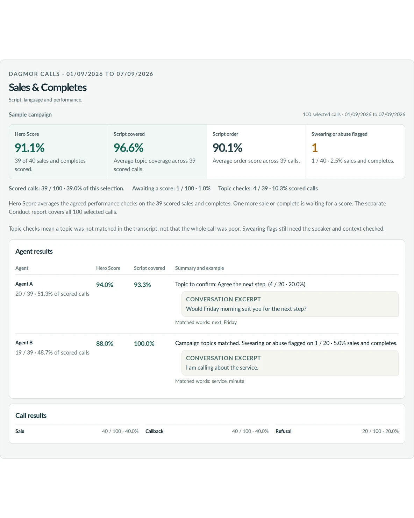Screen dimensions: 414x518
Task: Click the Callback result label
Action: point(155,431)
